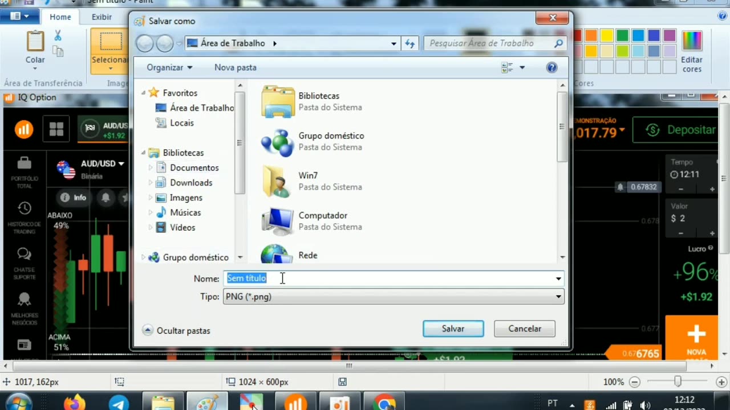Click the back arrow in Salvar como dialog
Image resolution: width=730 pixels, height=410 pixels.
[x=145, y=43]
